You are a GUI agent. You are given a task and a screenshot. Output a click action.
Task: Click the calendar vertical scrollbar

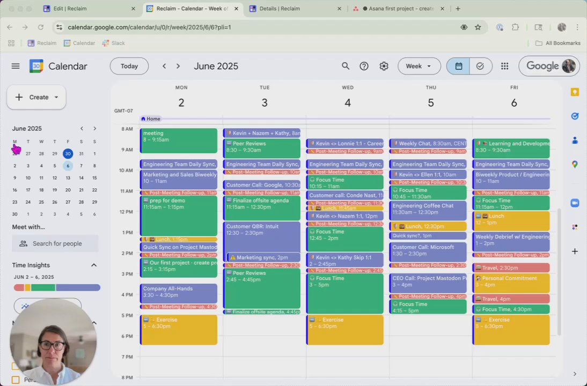[558, 272]
